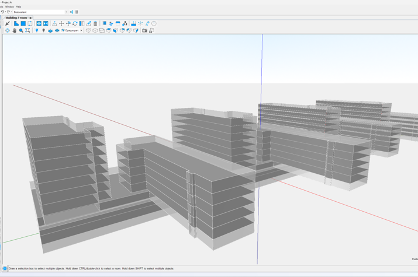The height and width of the screenshot is (277, 418).
Task: Open the Window menu
Action: pos(9,7)
